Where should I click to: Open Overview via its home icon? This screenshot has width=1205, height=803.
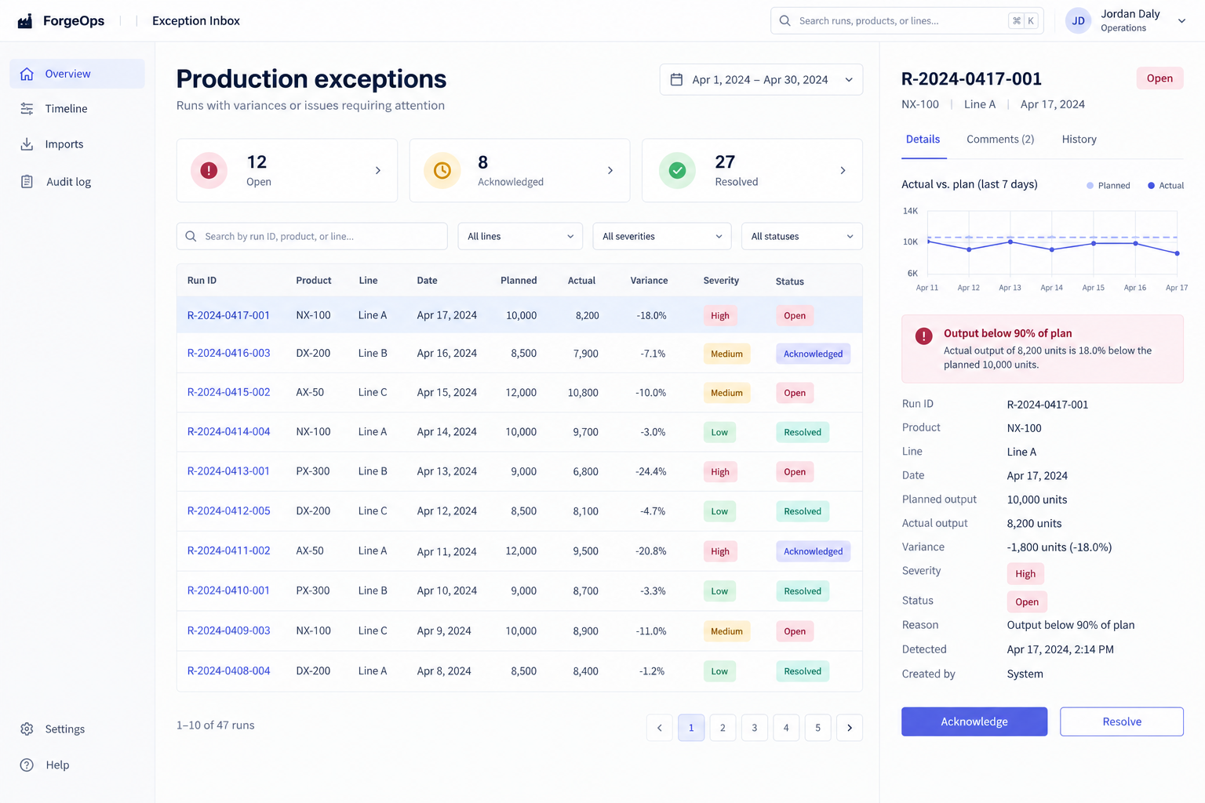27,74
